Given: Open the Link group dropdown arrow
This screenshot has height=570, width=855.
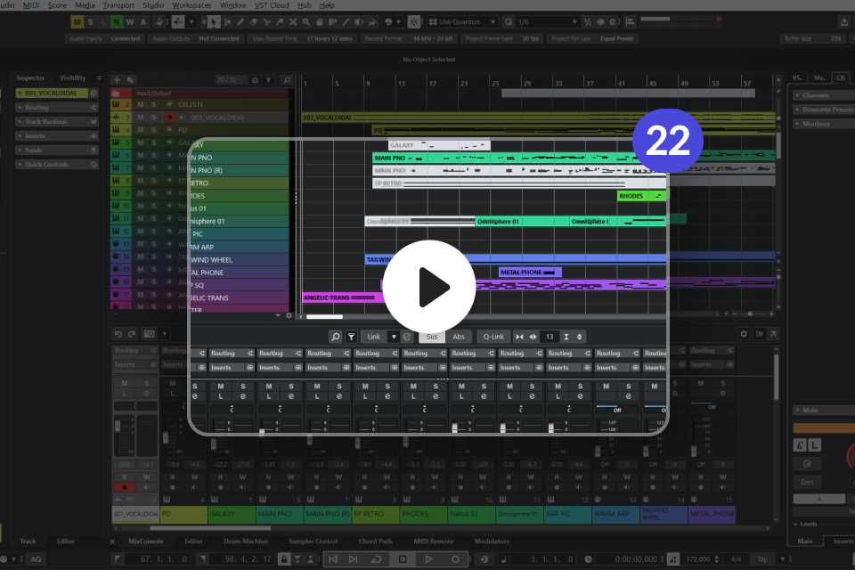Looking at the screenshot, I should point(394,337).
